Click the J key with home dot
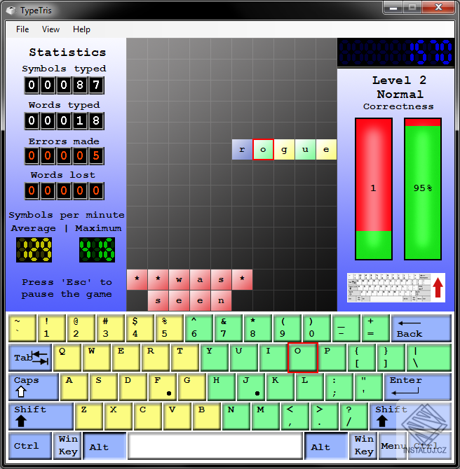 251,386
